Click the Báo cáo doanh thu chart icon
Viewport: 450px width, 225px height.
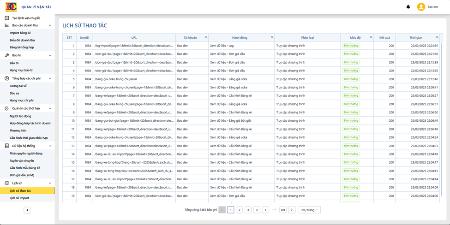pos(7,25)
